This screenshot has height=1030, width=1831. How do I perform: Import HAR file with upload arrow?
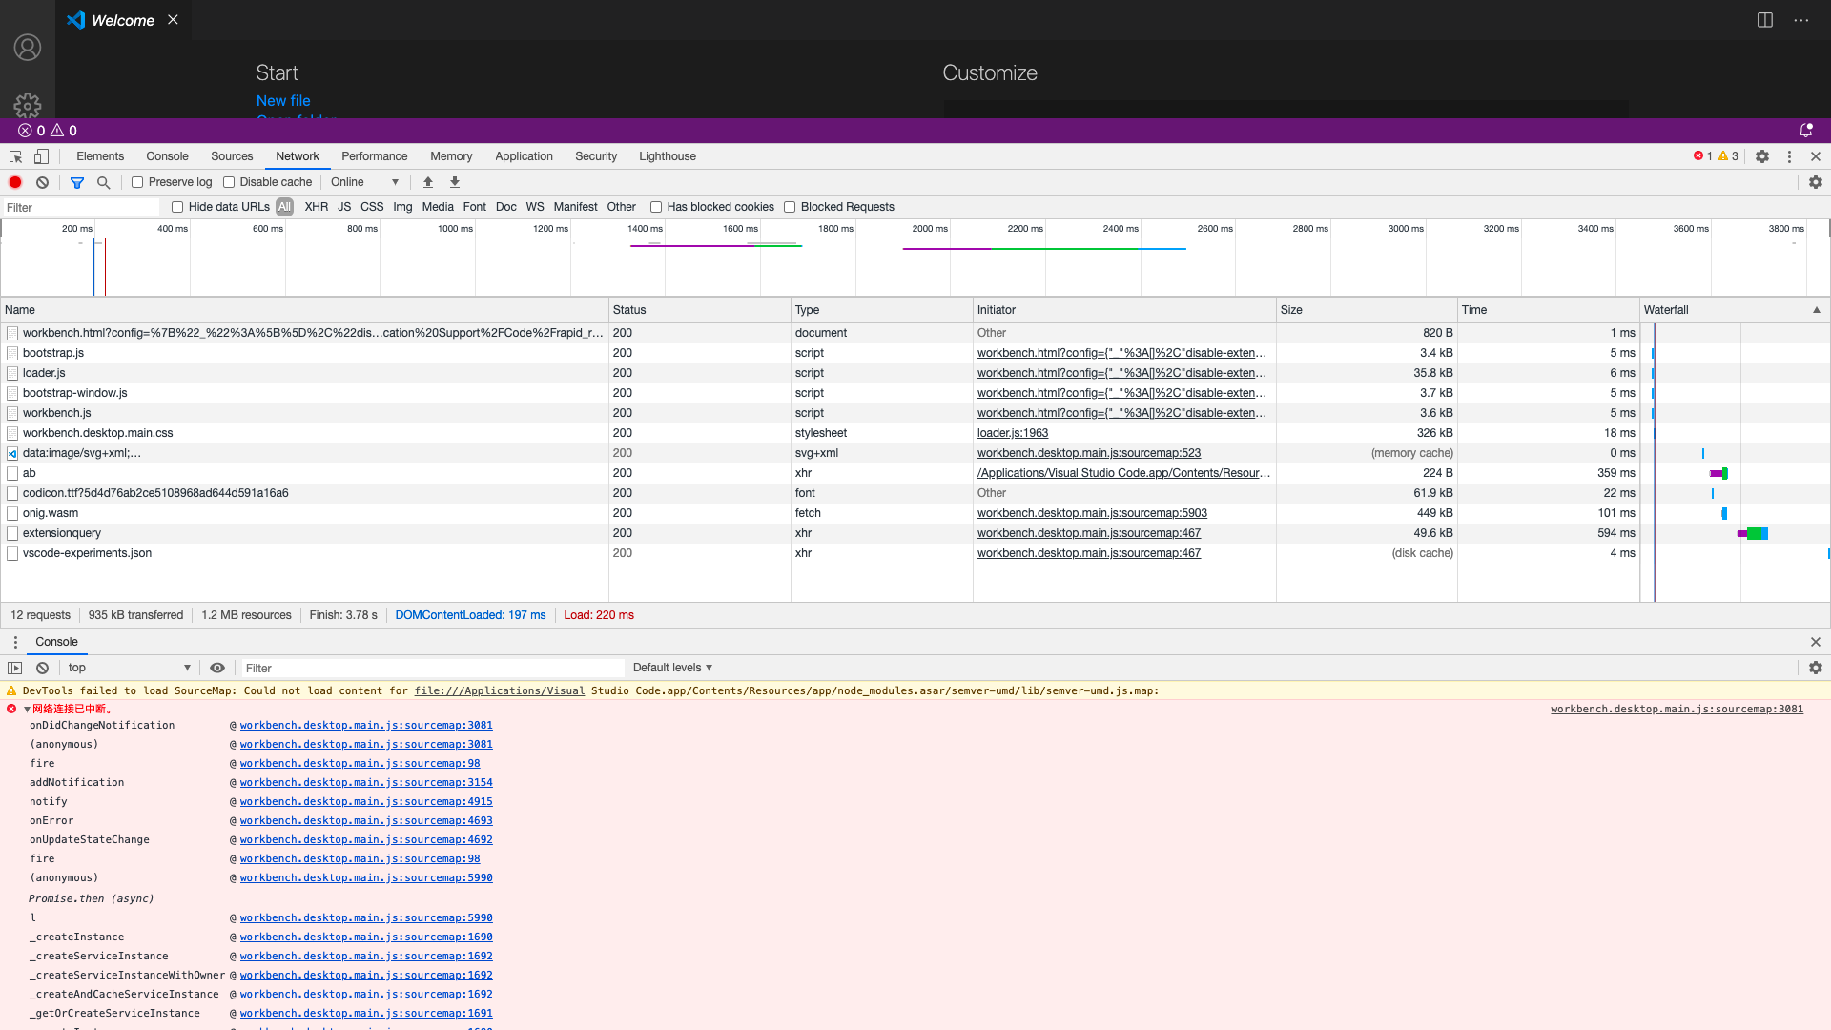click(x=428, y=182)
